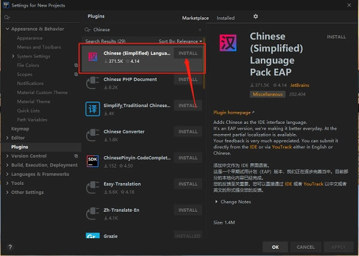Expand the Change Notes section
Screen dimensions: 359x256
pyautogui.click(x=216, y=202)
